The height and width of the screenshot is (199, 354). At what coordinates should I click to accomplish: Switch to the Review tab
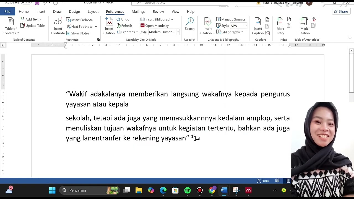[158, 12]
